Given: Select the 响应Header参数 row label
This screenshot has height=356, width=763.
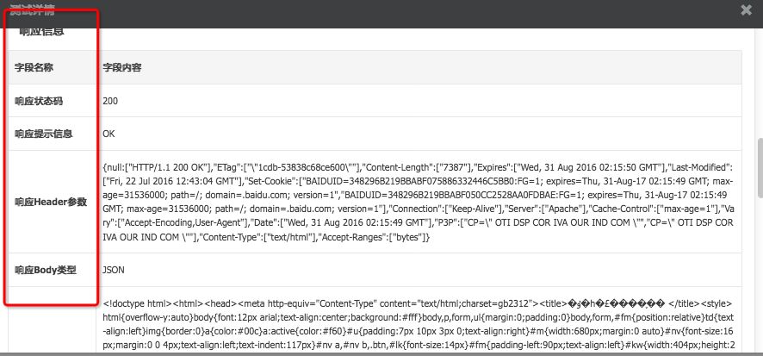Looking at the screenshot, I should (51, 202).
